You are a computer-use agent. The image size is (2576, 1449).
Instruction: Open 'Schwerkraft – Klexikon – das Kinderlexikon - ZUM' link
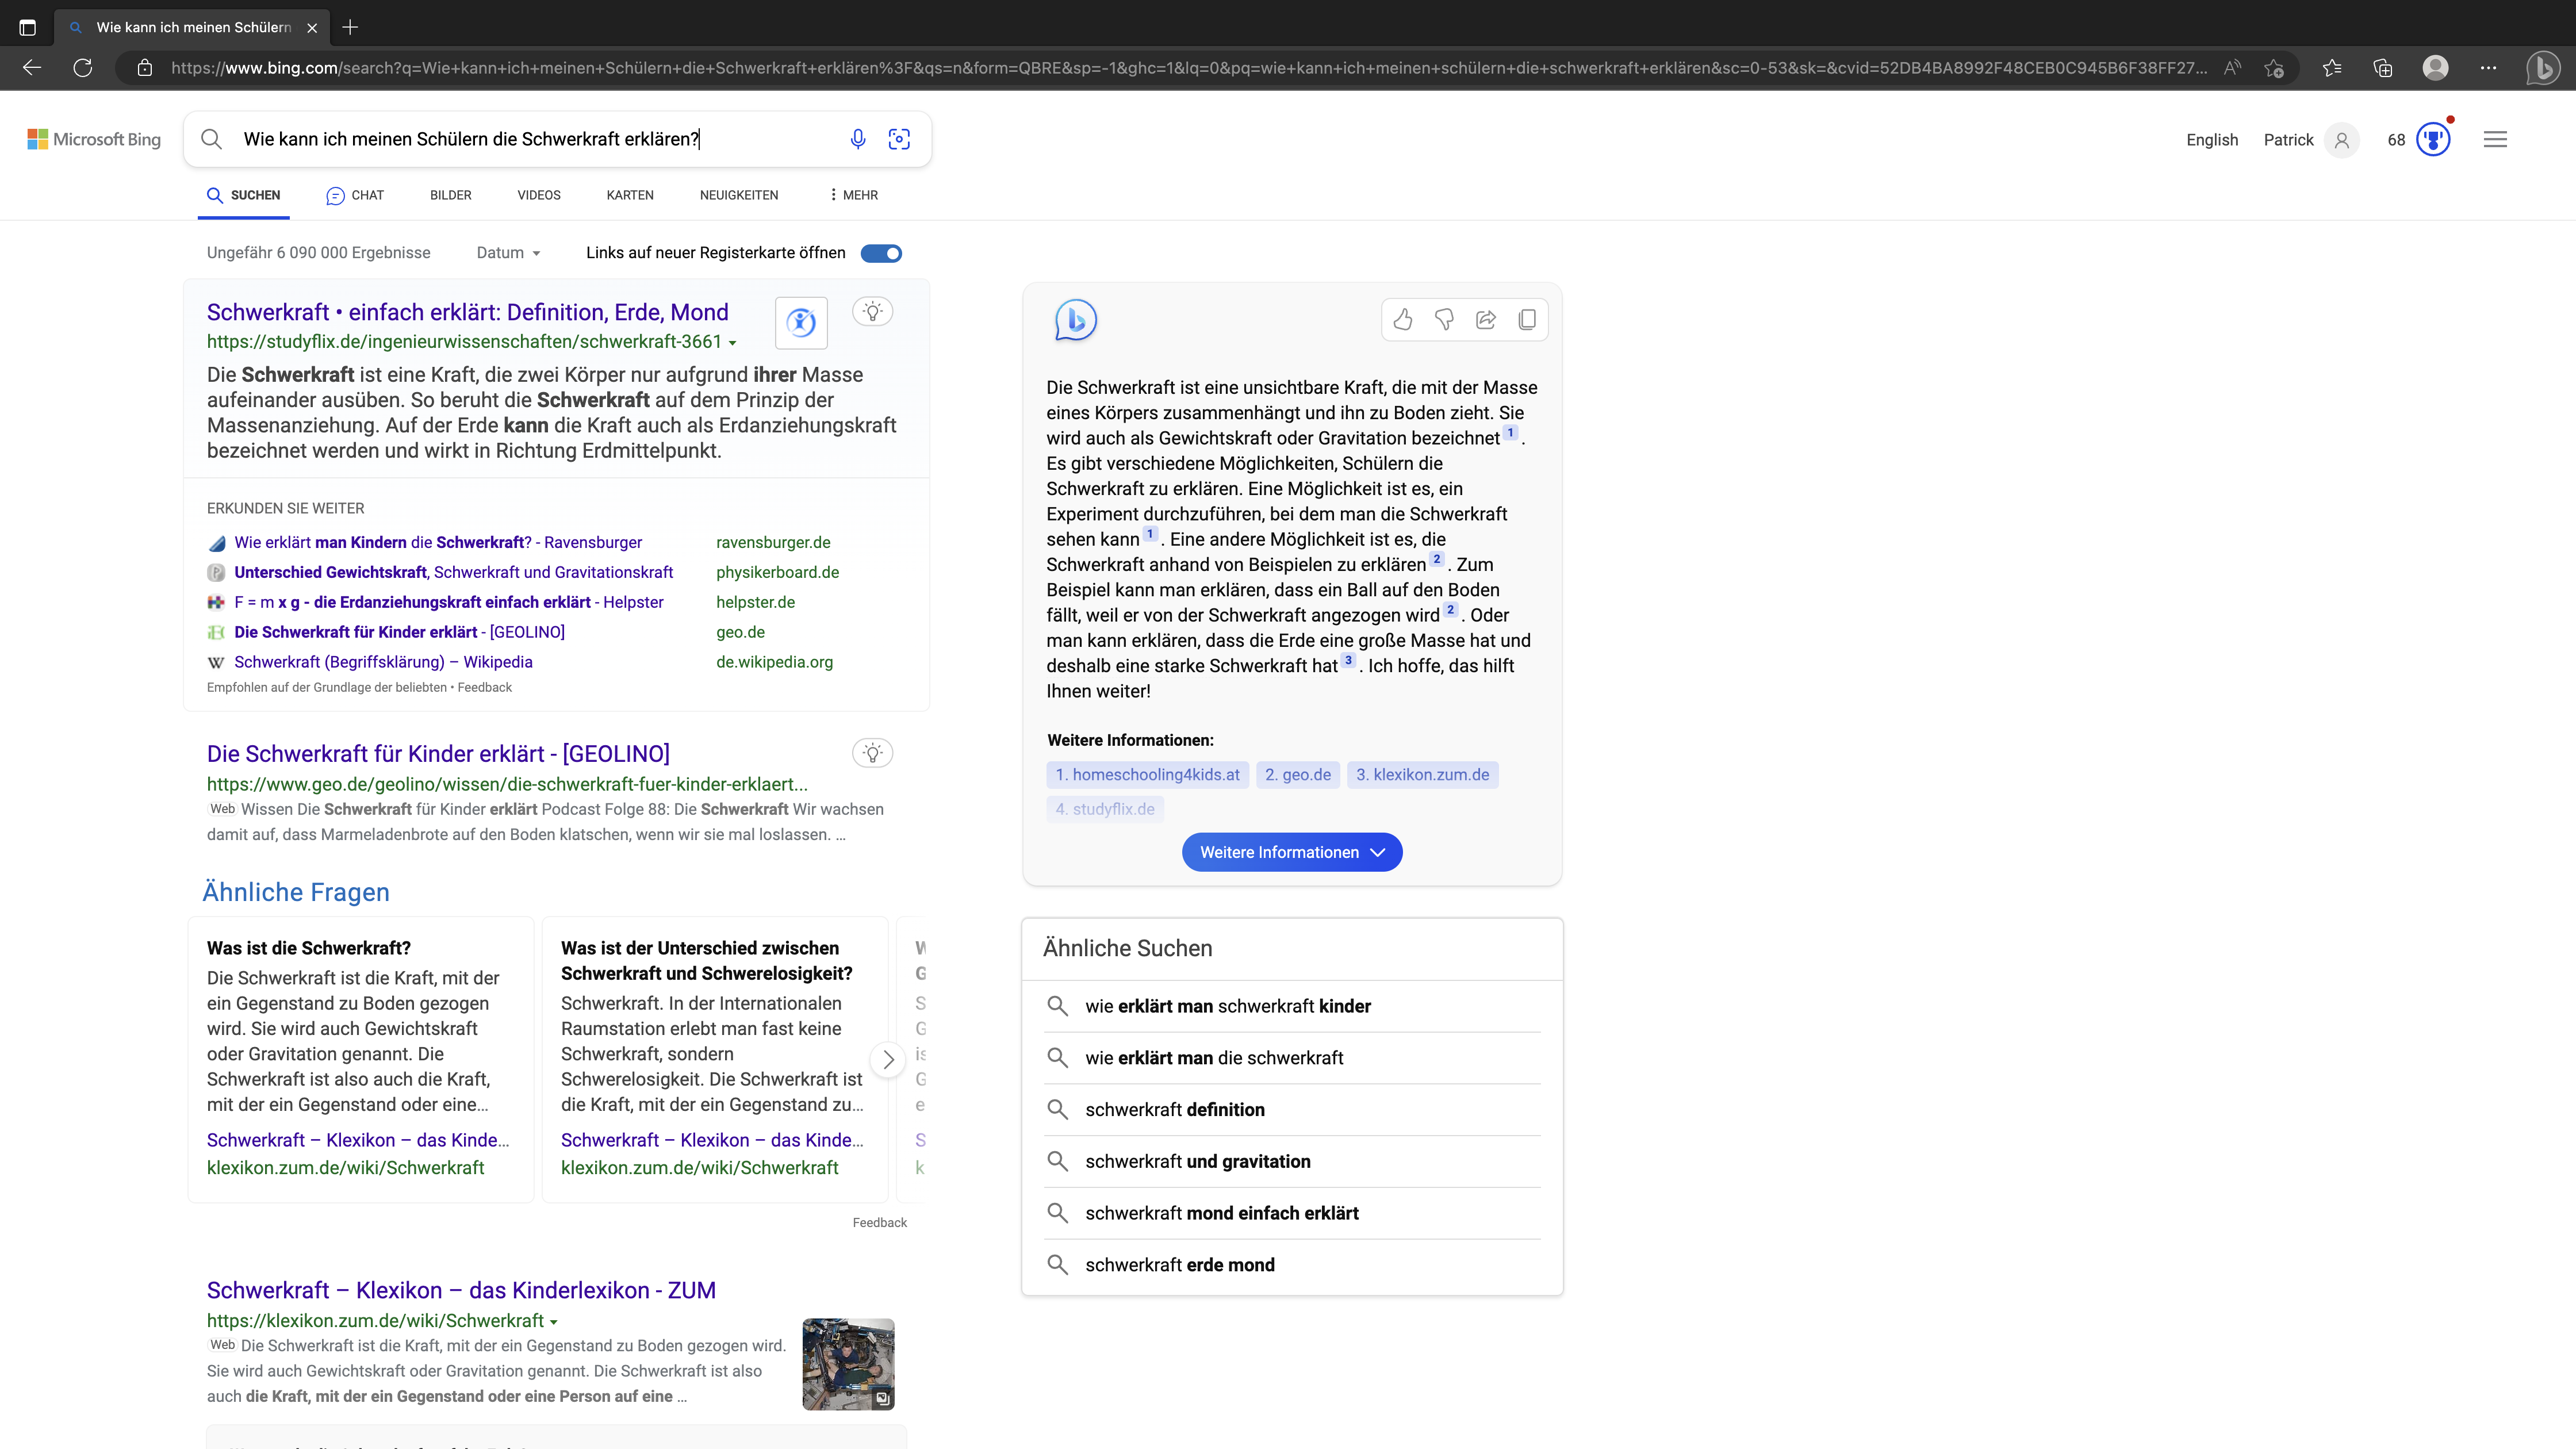pos(461,1290)
